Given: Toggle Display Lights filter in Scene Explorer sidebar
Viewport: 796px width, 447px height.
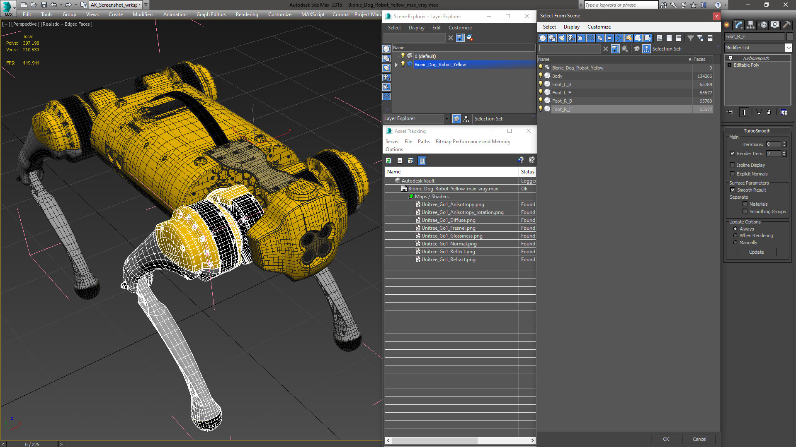Looking at the screenshot, I should 386,68.
